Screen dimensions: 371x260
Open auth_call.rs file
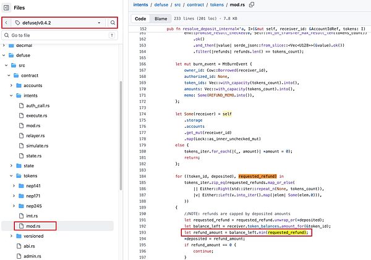(38, 106)
